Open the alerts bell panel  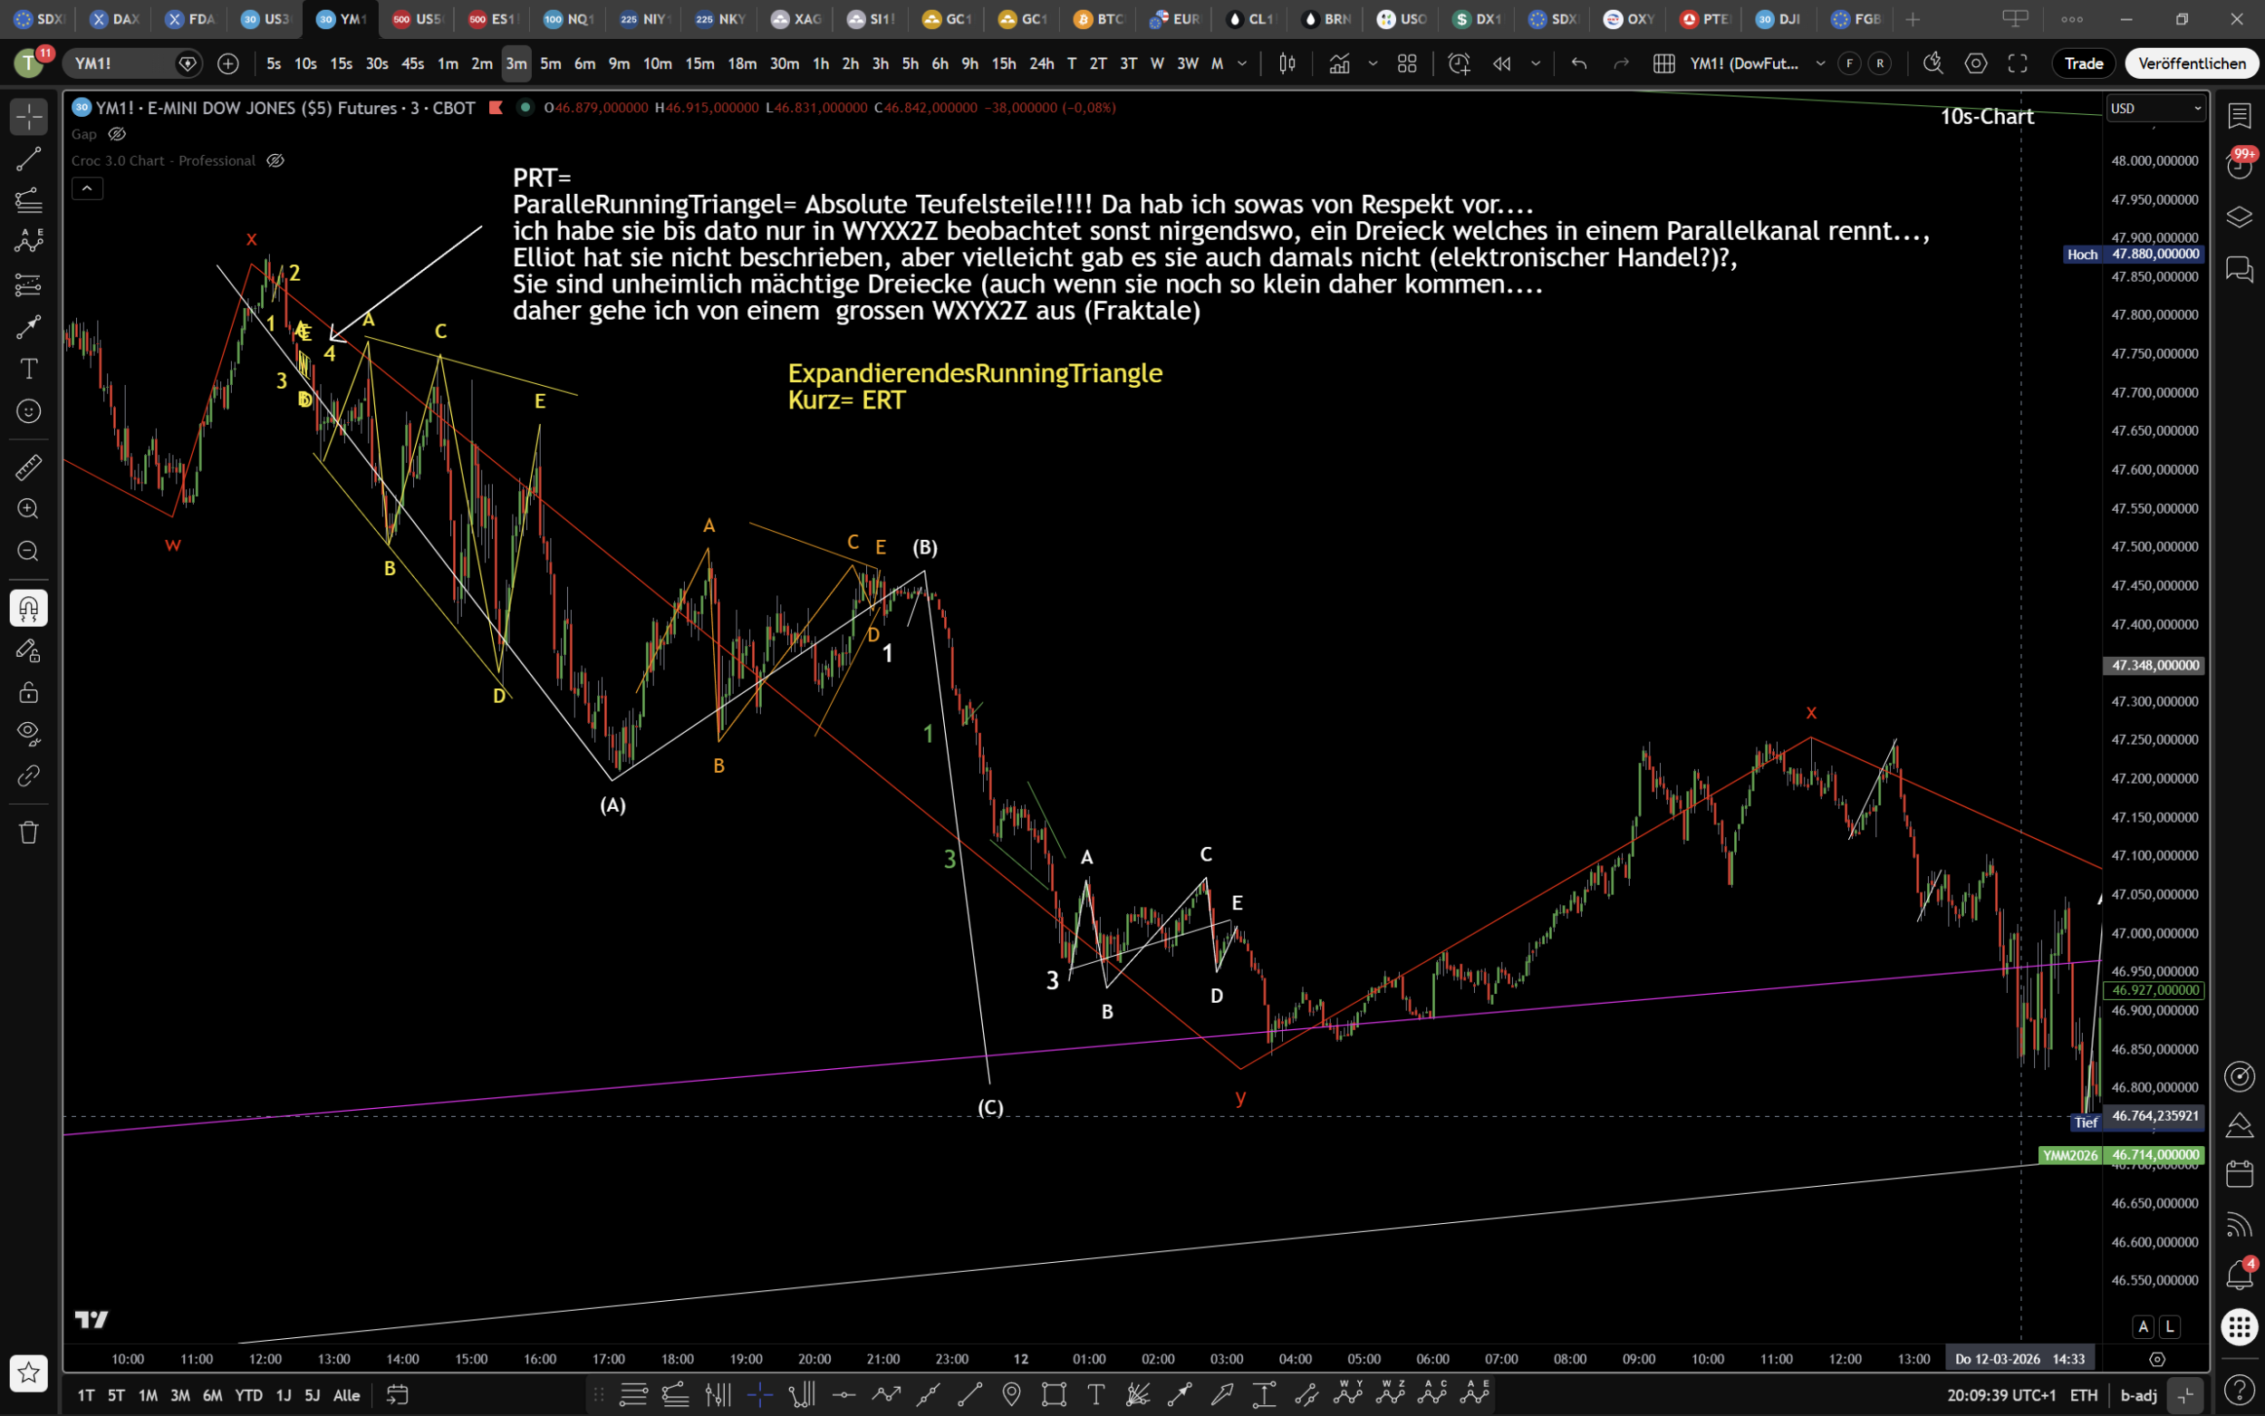tap(2239, 1275)
